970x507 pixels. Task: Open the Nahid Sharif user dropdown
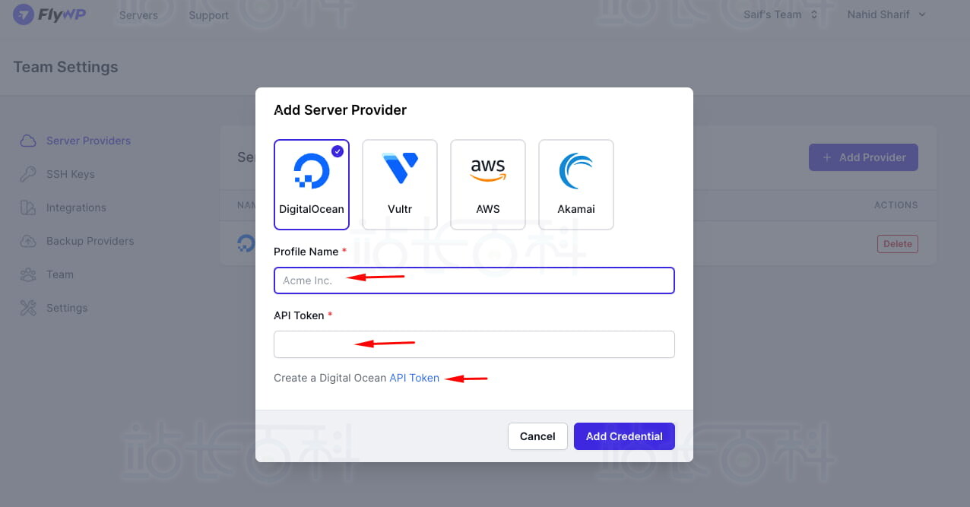point(886,14)
